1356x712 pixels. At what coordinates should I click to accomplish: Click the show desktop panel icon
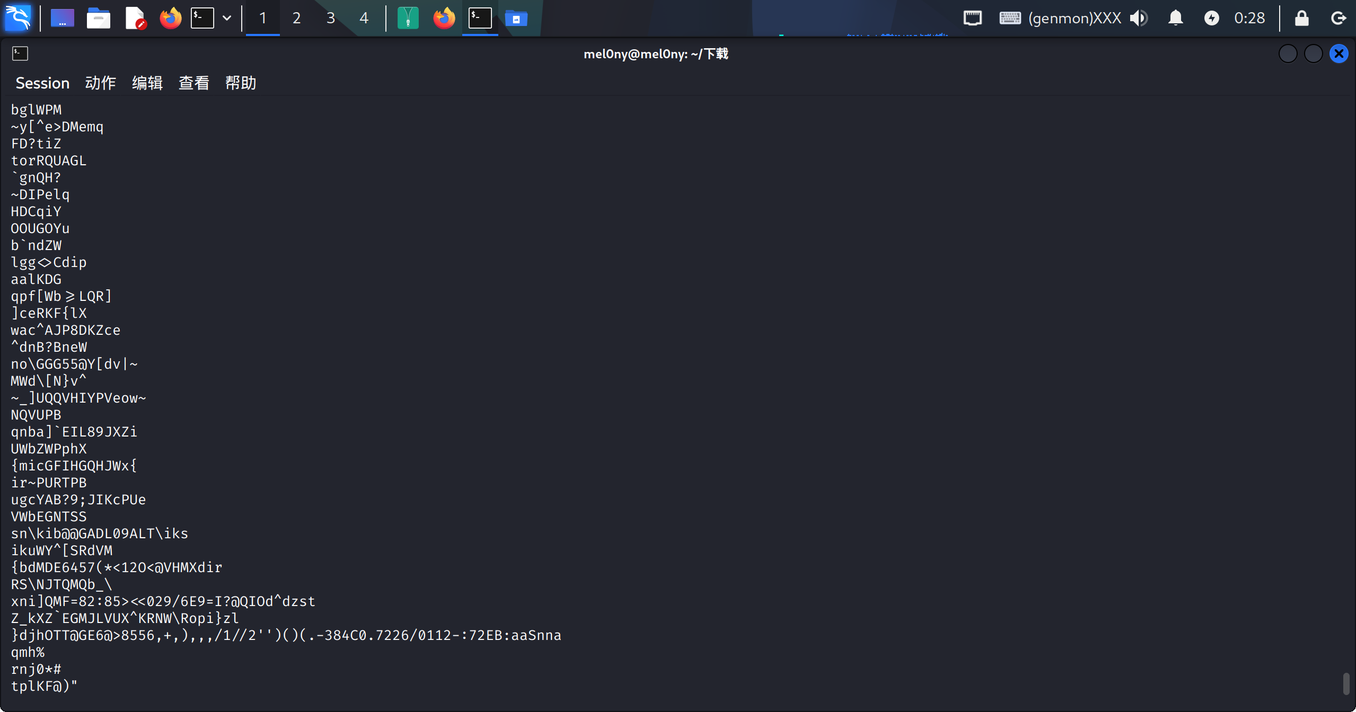tap(62, 18)
